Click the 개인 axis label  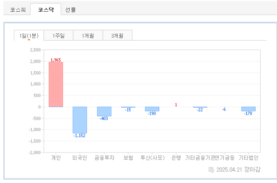point(56,157)
